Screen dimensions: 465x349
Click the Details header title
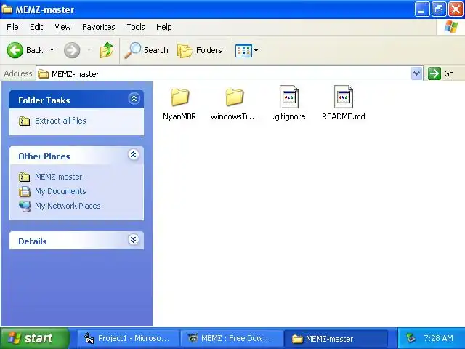33,241
